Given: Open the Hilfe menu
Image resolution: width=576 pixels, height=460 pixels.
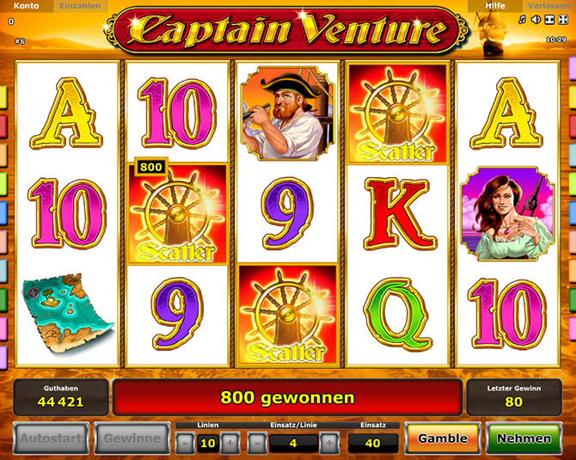Looking at the screenshot, I should (x=495, y=6).
